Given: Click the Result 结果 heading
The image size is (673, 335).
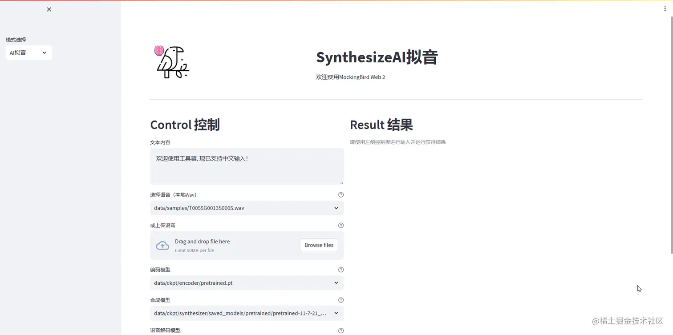Looking at the screenshot, I should click(x=381, y=125).
